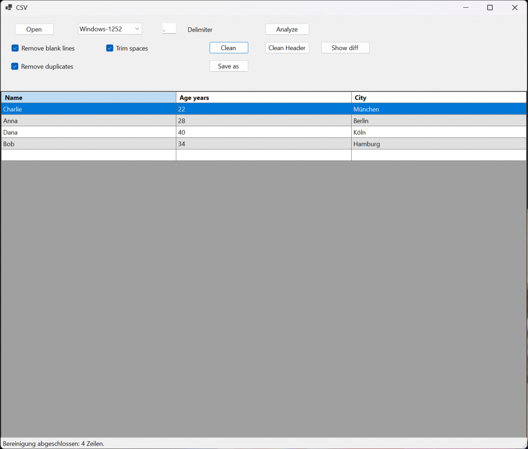Click the delimiter input field
This screenshot has height=449, width=528.
[x=169, y=29]
